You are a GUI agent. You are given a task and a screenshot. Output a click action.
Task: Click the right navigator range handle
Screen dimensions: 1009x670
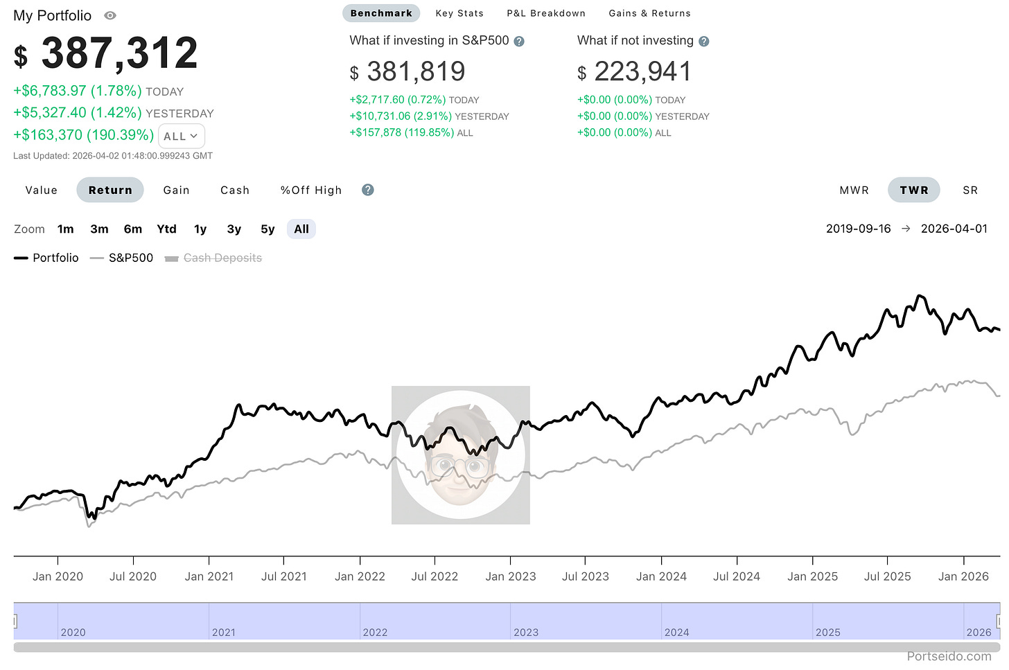[x=999, y=621]
